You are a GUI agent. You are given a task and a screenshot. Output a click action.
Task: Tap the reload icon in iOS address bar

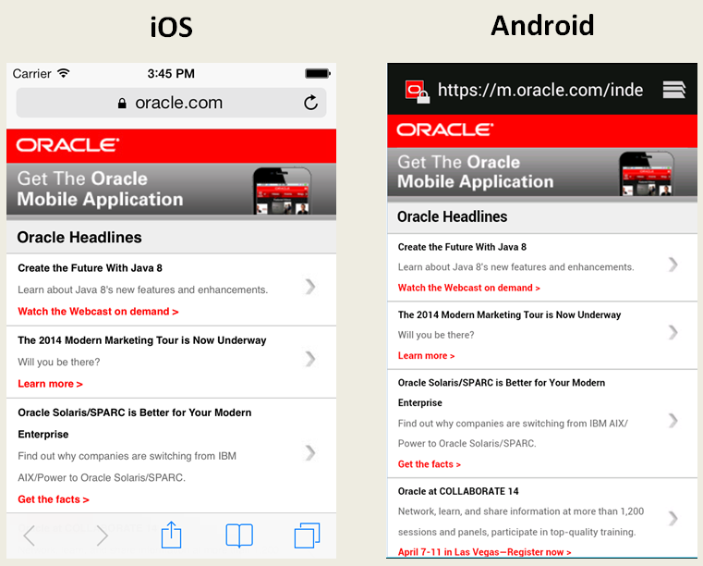tap(310, 103)
